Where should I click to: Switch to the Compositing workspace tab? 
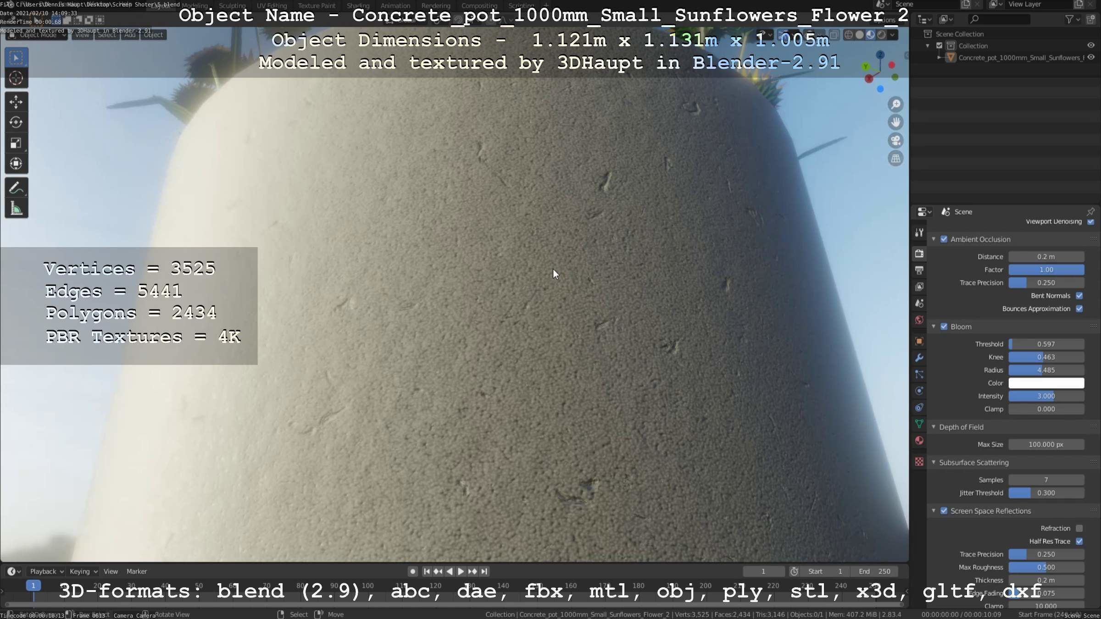click(479, 6)
